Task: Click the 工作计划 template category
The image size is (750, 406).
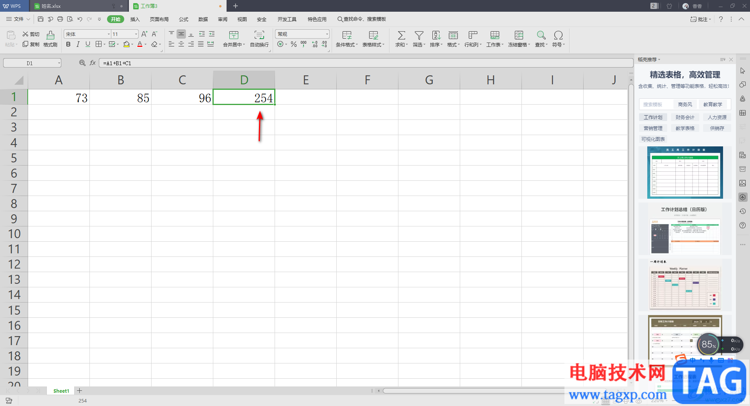Action: pos(653,117)
